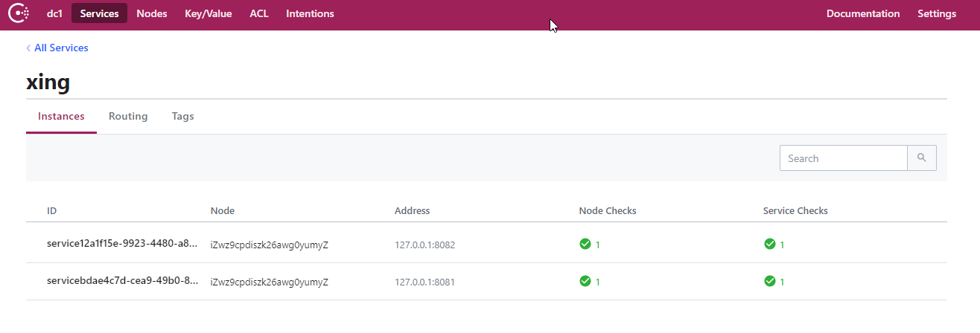Click green service check icon for port 8082 instance

[x=770, y=244]
